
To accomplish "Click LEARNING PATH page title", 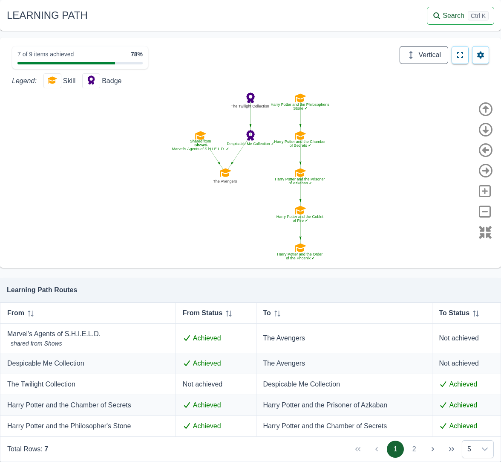I will [47, 15].
